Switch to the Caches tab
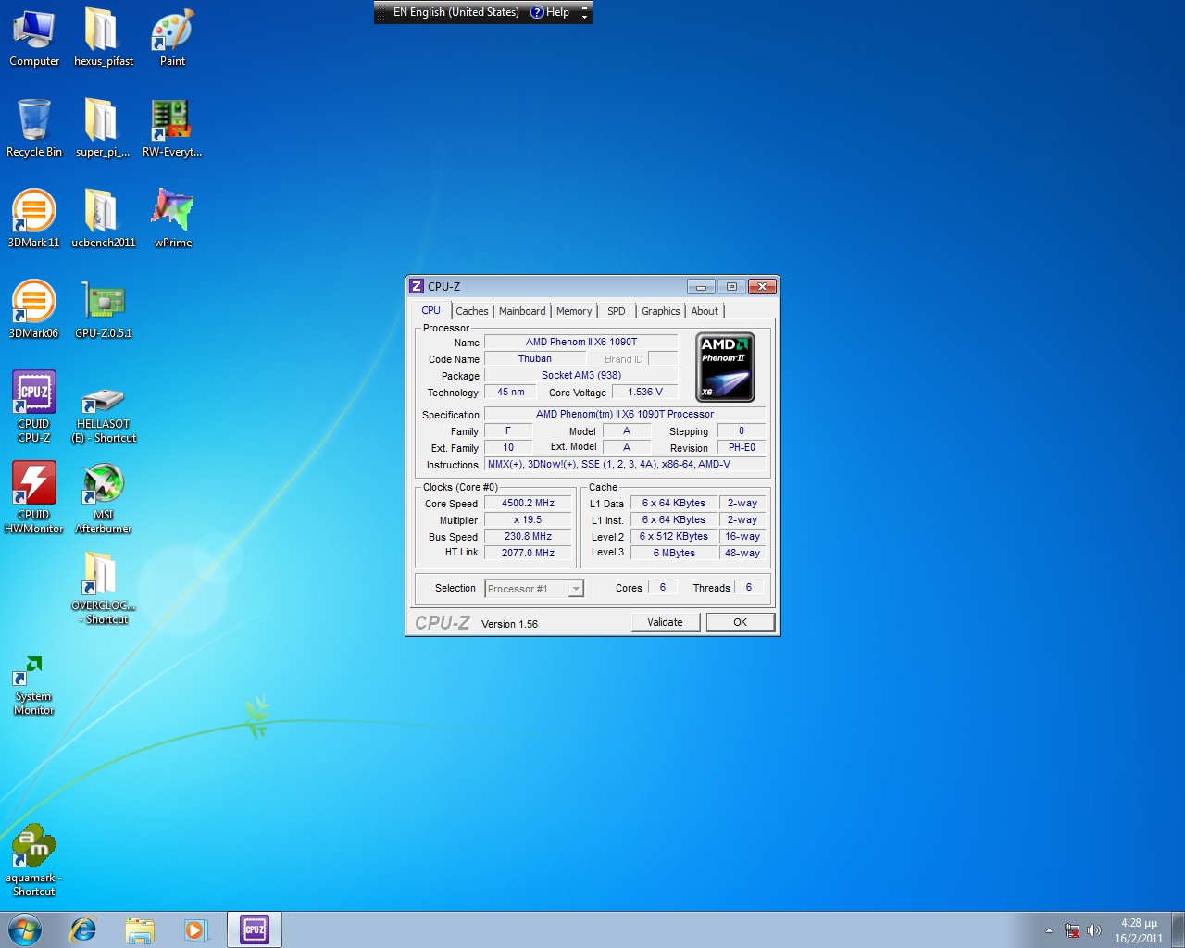1185x948 pixels. (472, 311)
